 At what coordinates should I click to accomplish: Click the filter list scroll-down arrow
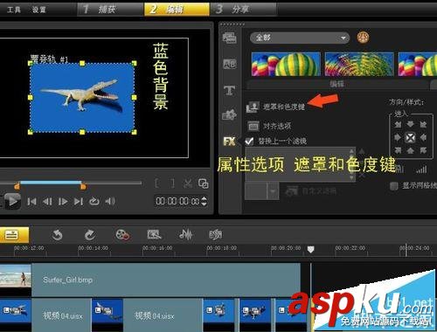point(351,177)
